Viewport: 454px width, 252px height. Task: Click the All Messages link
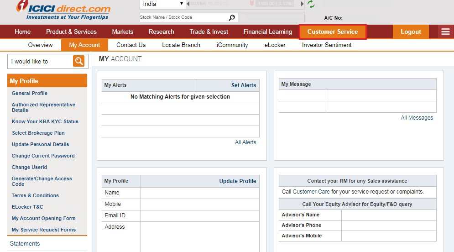417,118
